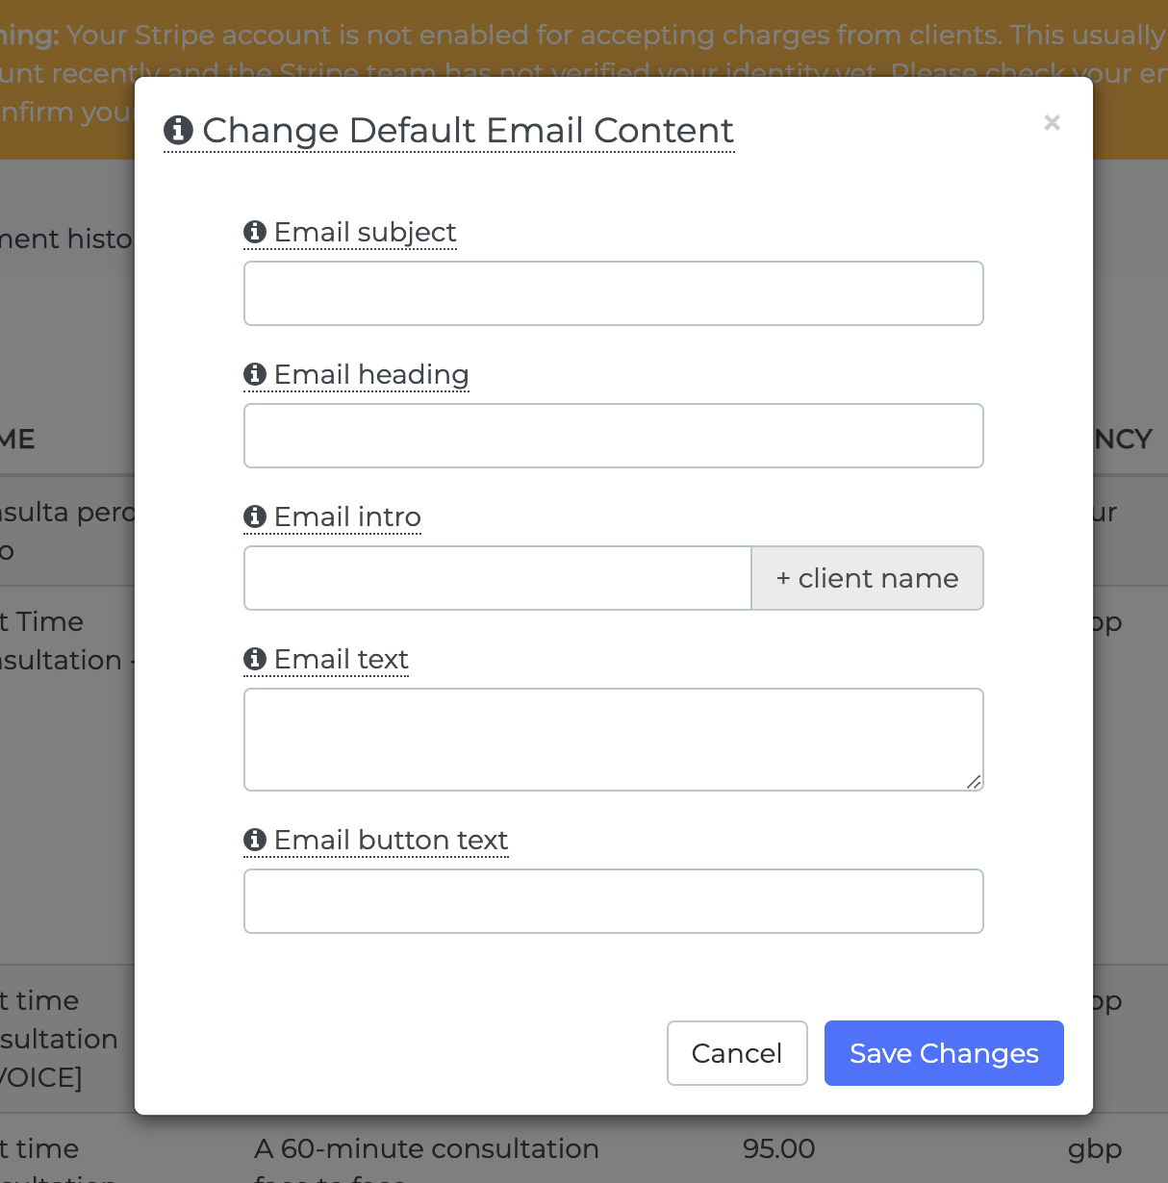The image size is (1168, 1183).
Task: Save Changes to the email content
Action: click(x=943, y=1053)
